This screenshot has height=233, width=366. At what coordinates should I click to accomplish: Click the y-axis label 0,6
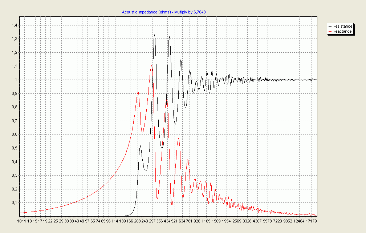pos(15,134)
